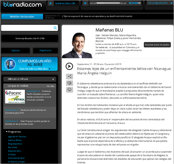
Task: Click the Lo que es noticia header
Action: (x=18, y=86)
